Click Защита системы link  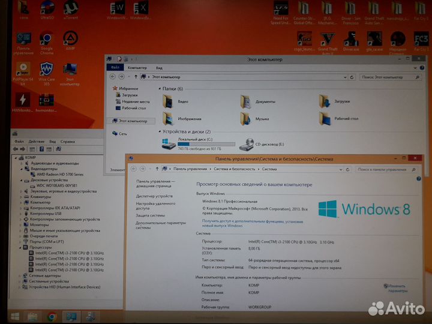150,215
